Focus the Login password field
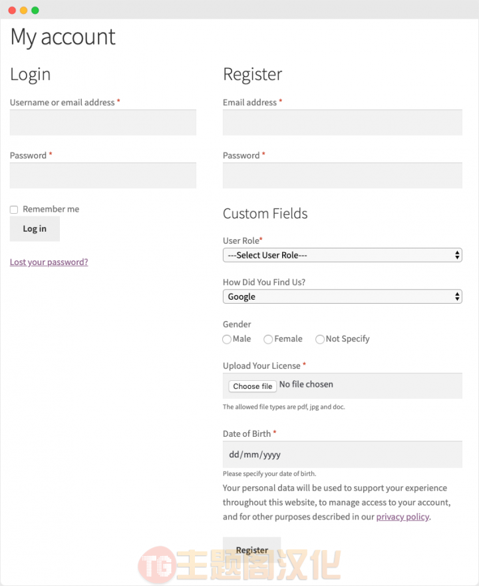The width and height of the screenshot is (479, 586). (103, 175)
